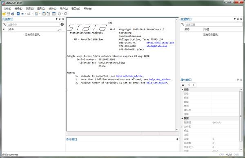The image size is (245, 158).
Task: Toggle the properties lock icon
Action: 183,85
